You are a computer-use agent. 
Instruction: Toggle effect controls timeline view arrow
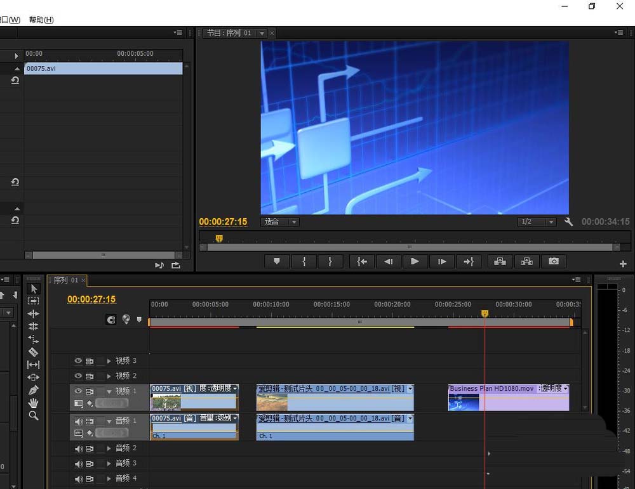click(17, 56)
